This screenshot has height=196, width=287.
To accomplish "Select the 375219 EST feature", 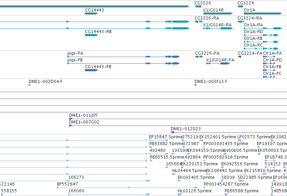I will [183, 140].
